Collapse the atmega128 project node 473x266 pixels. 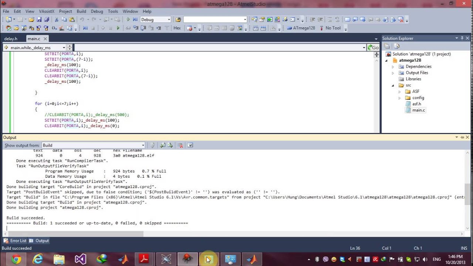pos(387,60)
